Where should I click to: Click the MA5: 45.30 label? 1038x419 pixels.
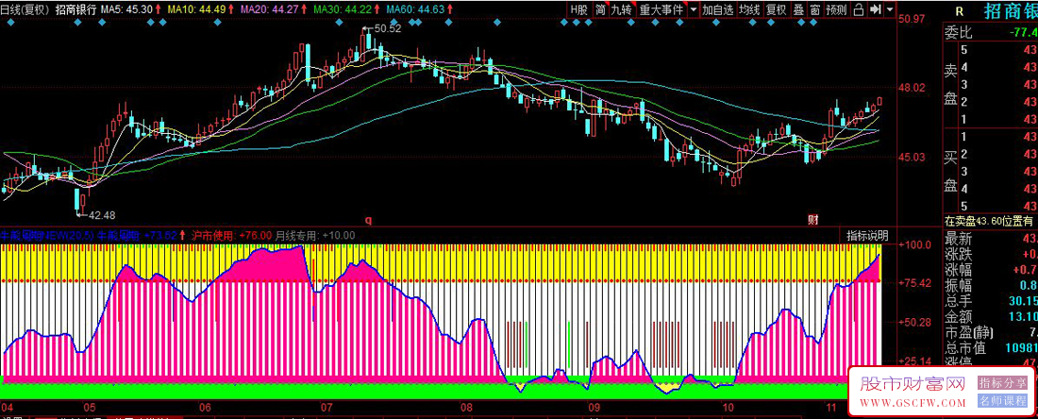127,10
